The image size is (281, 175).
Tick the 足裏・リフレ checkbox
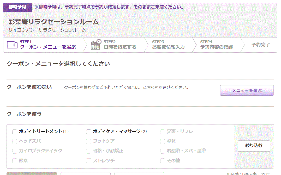pos(163,132)
